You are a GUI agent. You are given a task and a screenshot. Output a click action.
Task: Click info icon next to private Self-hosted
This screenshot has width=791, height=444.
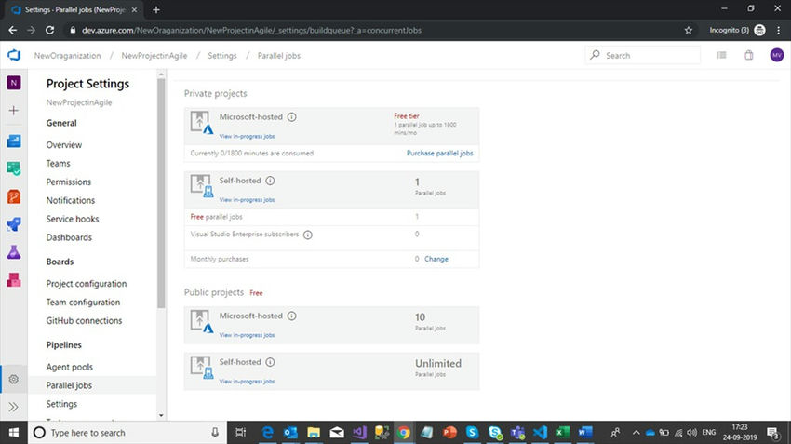point(271,181)
